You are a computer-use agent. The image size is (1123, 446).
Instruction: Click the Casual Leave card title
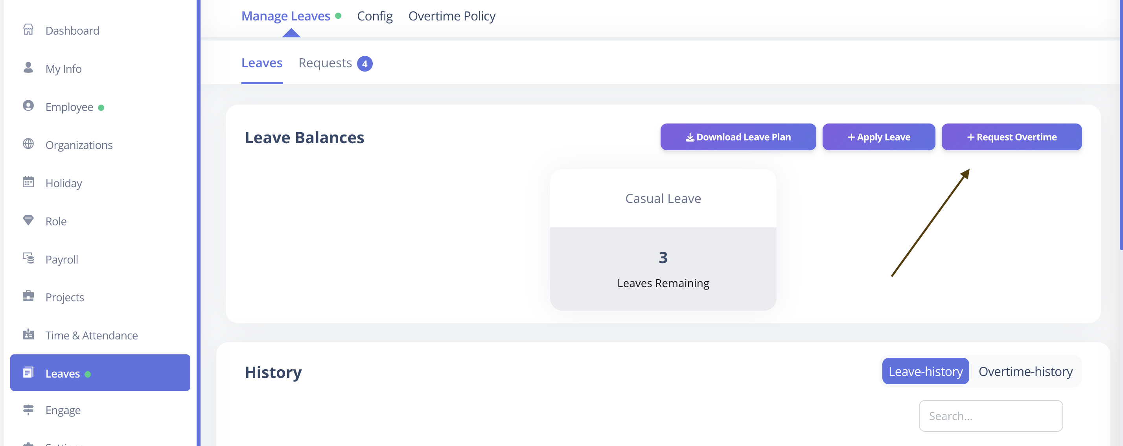pos(663,199)
